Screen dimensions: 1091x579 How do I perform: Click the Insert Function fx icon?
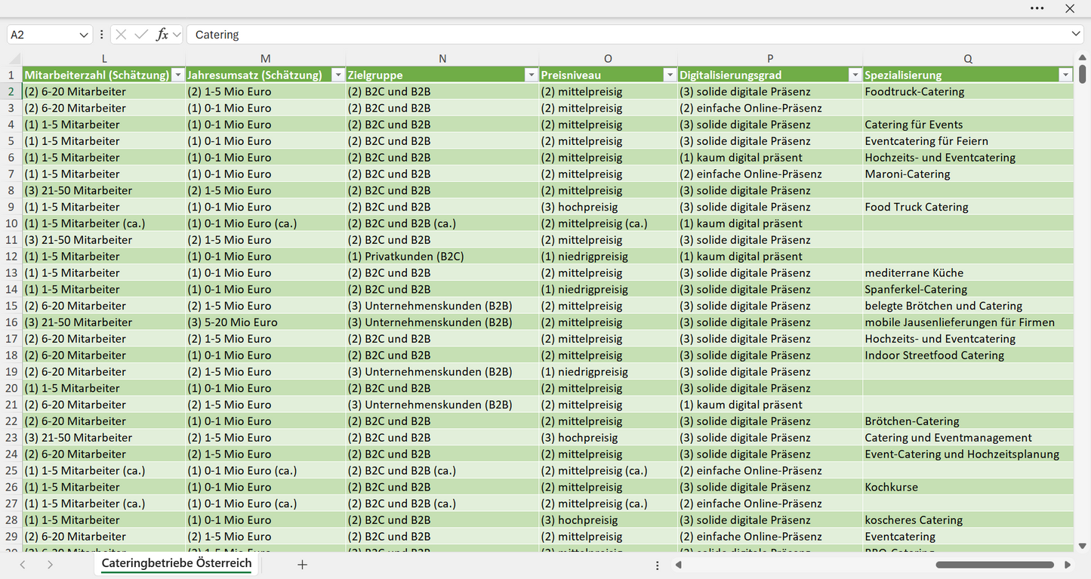[x=162, y=35]
